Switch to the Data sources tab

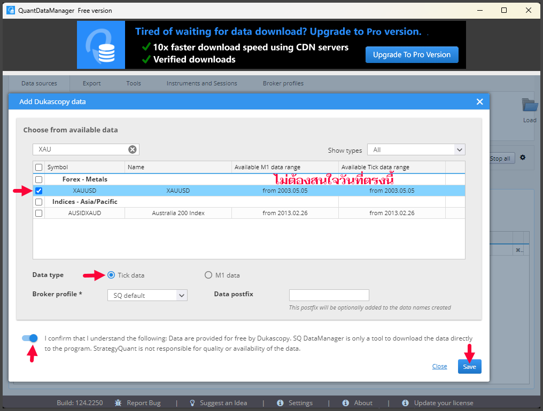pyautogui.click(x=39, y=83)
